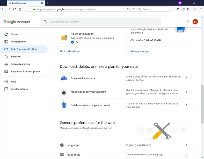
Task: Open Download your data option
Action: tap(124, 78)
